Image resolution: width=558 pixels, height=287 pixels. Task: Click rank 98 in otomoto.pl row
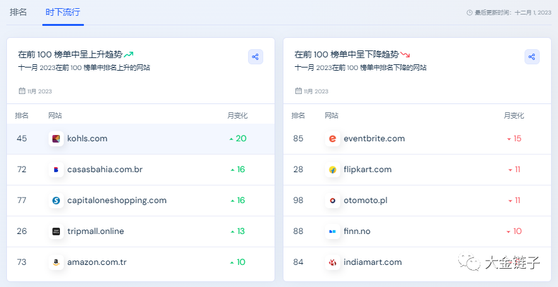pyautogui.click(x=298, y=200)
